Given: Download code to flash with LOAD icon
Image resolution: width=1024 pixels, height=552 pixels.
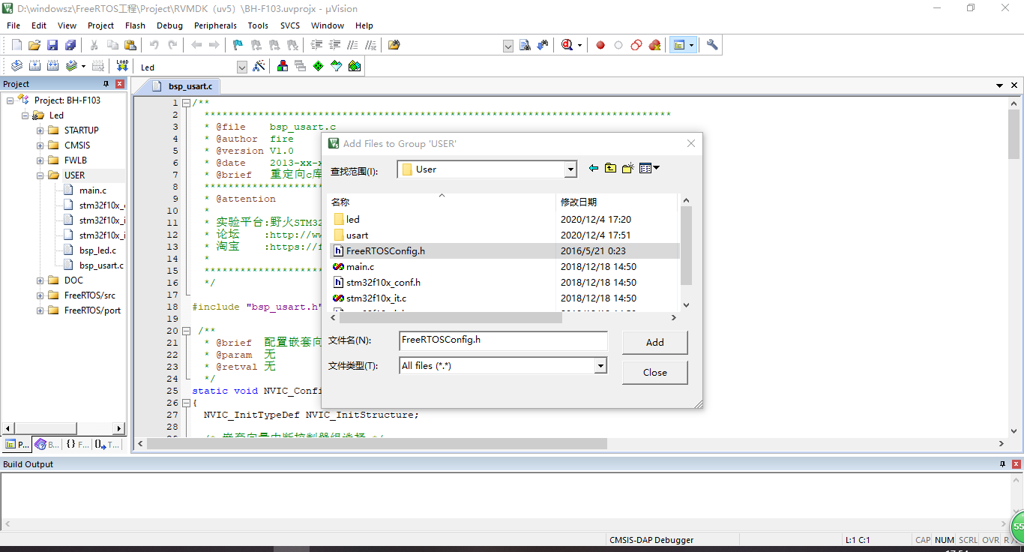Looking at the screenshot, I should point(121,65).
